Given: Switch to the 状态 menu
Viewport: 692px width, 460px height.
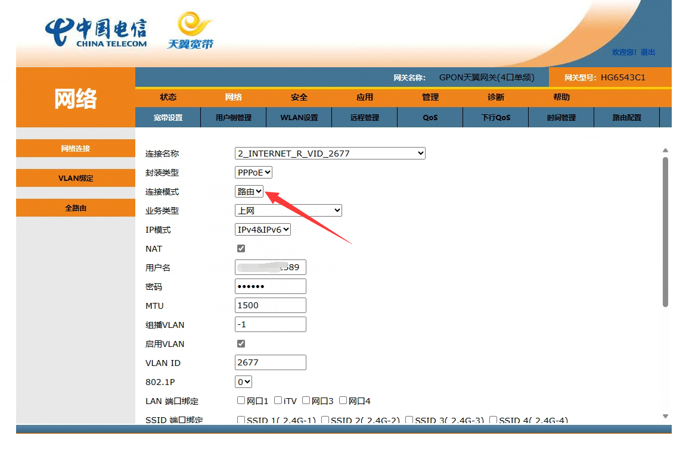Looking at the screenshot, I should coord(168,98).
